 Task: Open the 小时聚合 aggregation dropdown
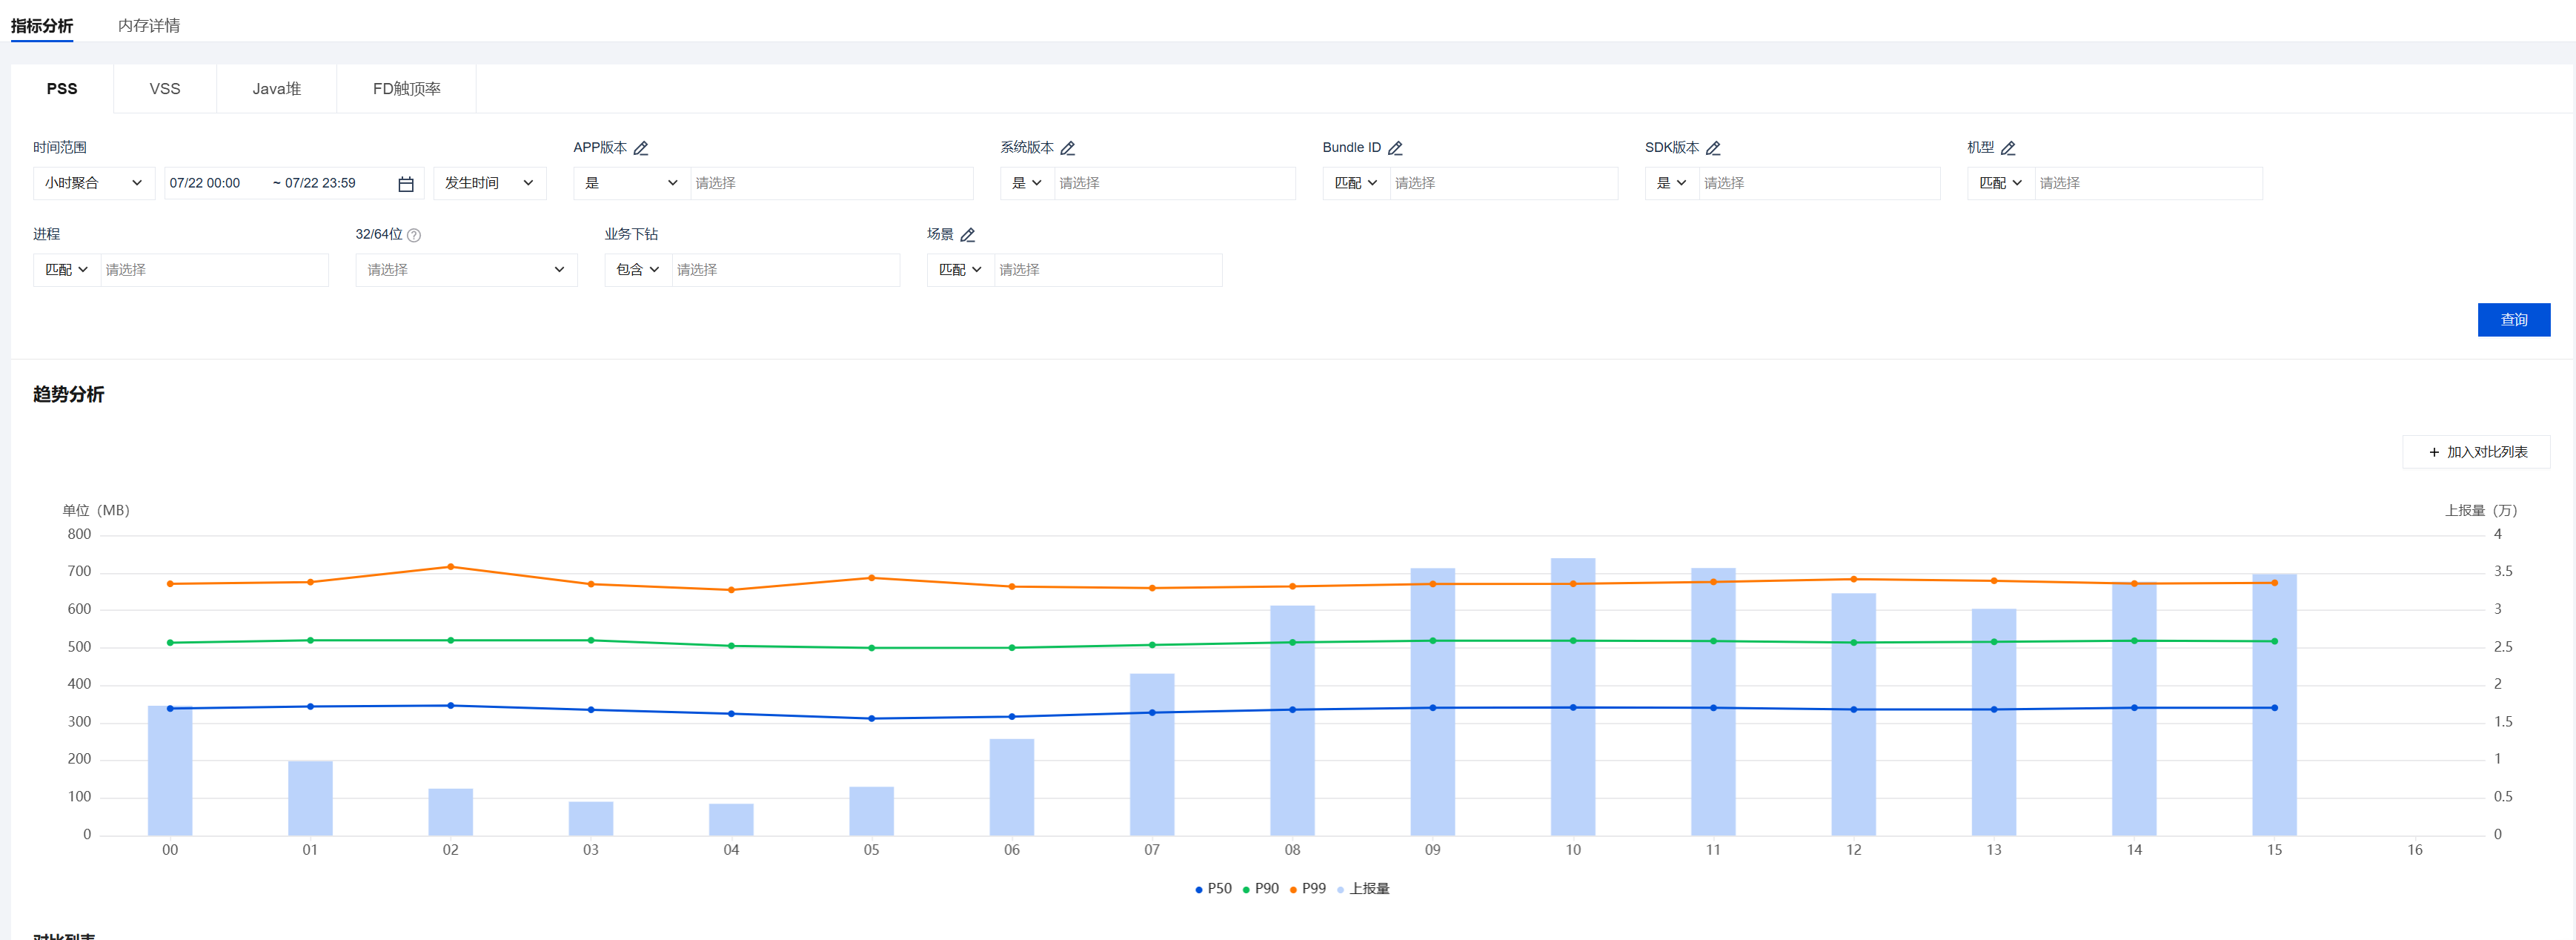[94, 183]
